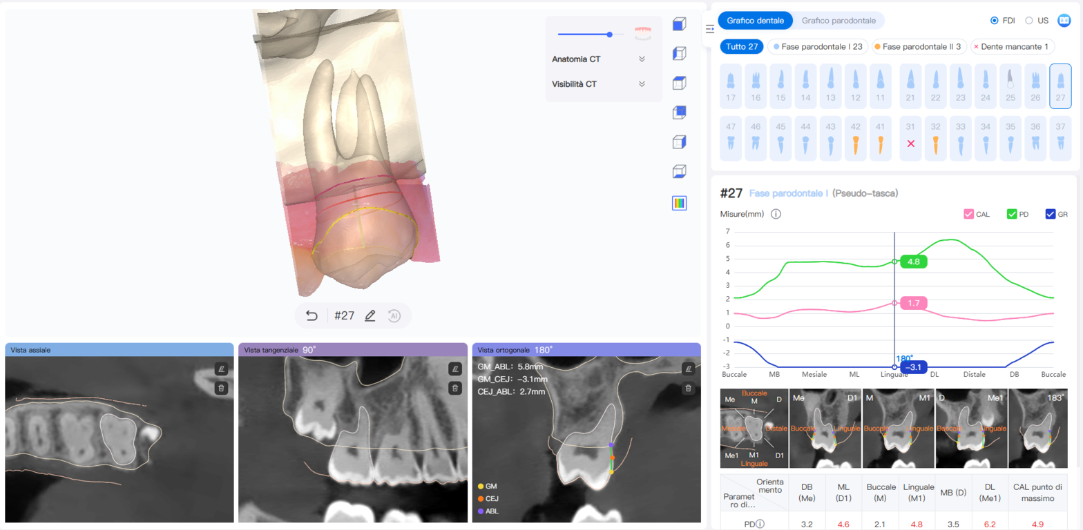
Task: Adjust the transparency slider handle
Action: point(610,34)
